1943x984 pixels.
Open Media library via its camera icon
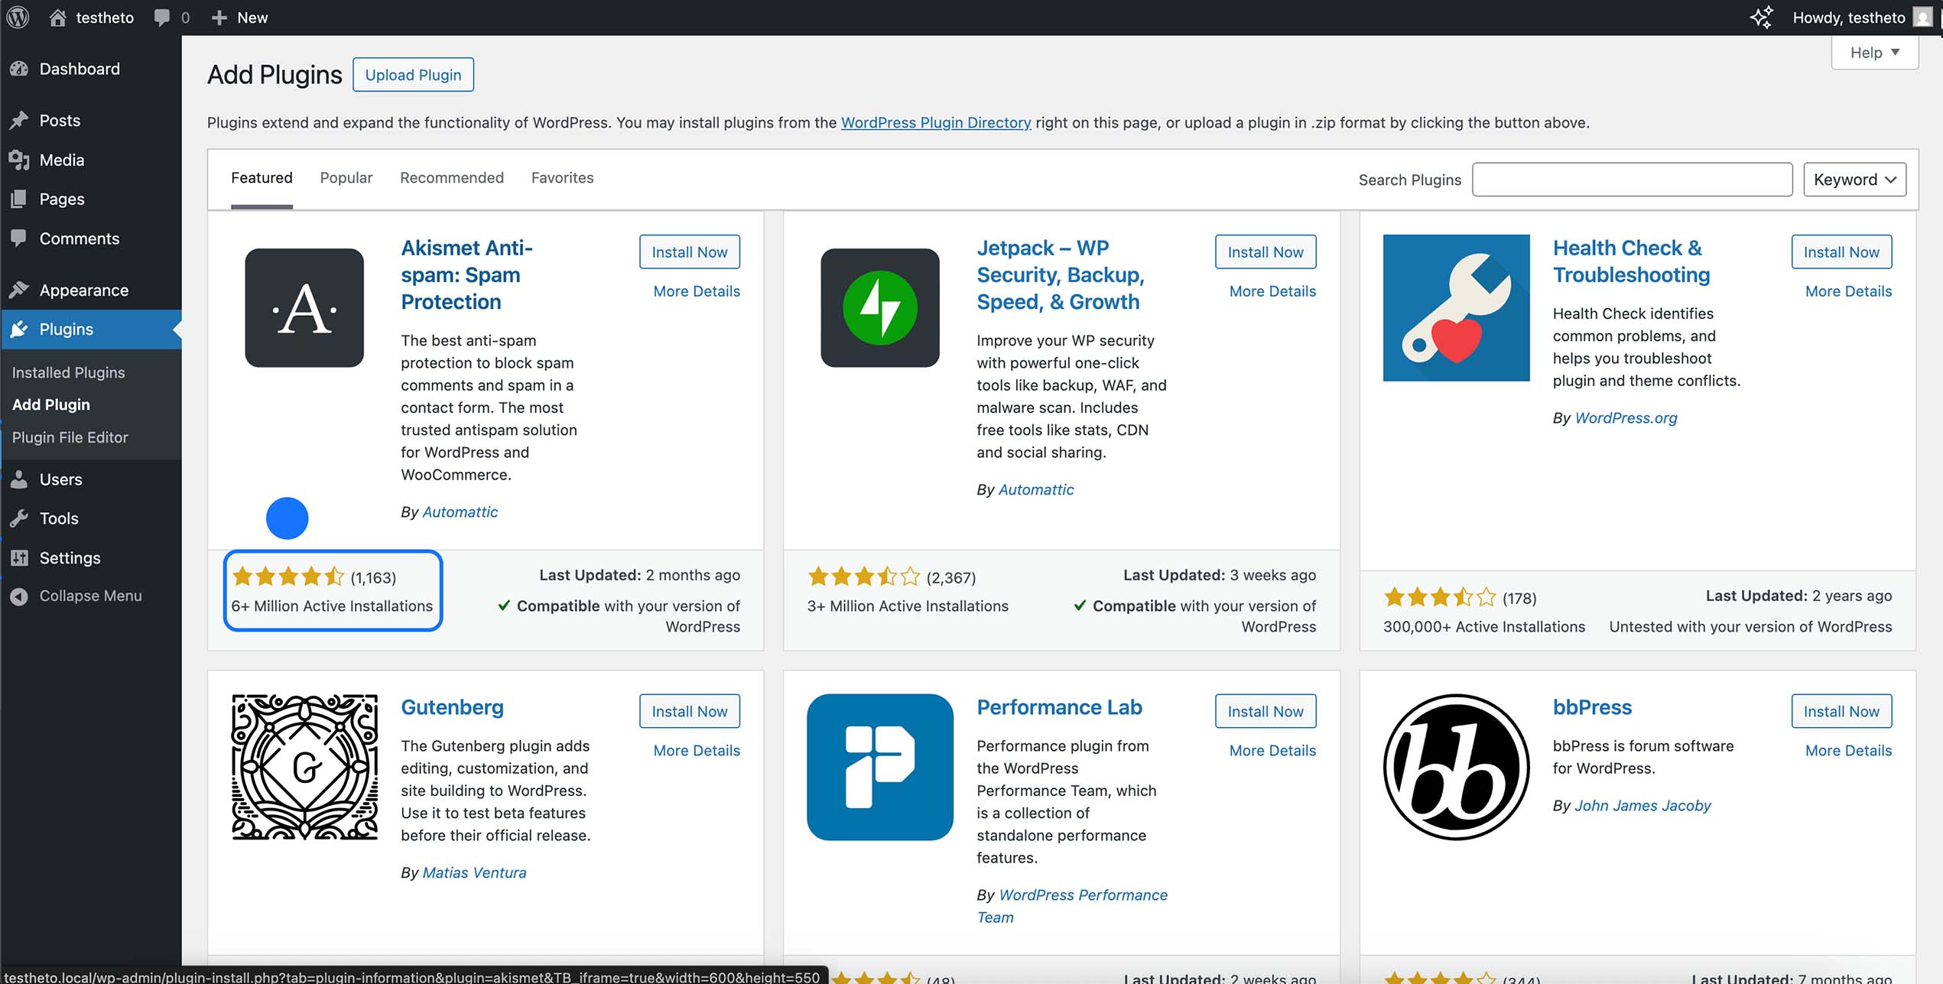19,160
